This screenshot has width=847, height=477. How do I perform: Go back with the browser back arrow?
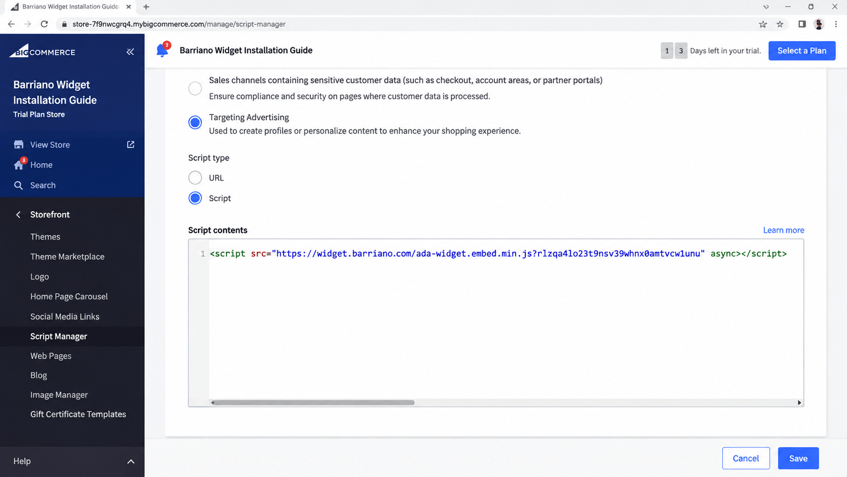coord(11,24)
